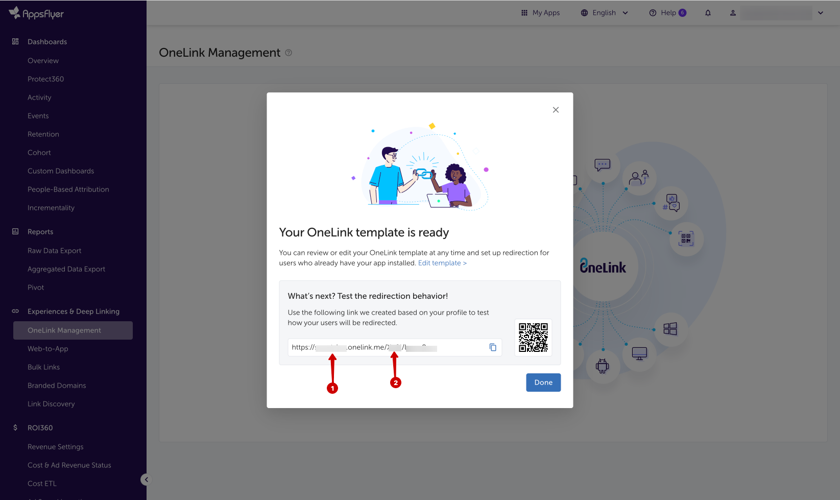
Task: Click the OneLink URL input field
Action: tap(395, 347)
